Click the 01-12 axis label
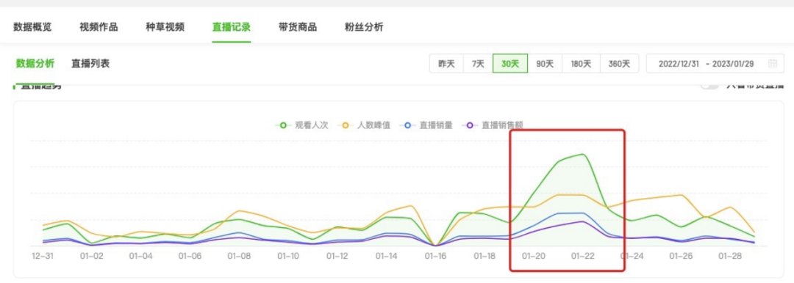 (337, 256)
